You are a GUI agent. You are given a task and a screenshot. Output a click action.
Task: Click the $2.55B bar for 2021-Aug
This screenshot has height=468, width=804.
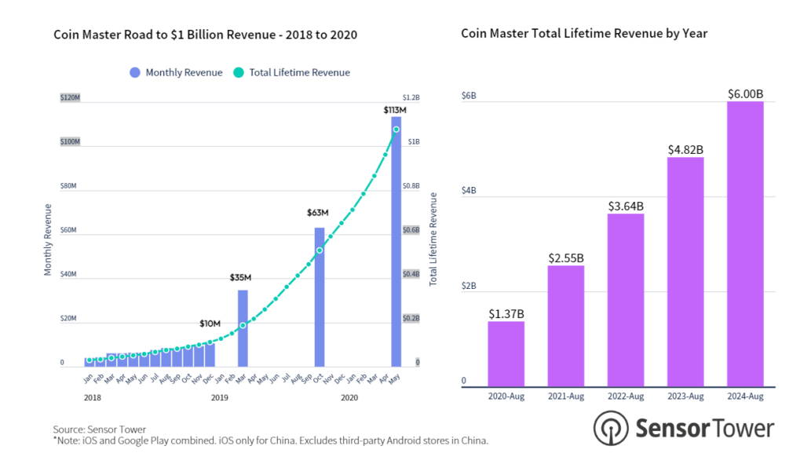[x=566, y=326]
